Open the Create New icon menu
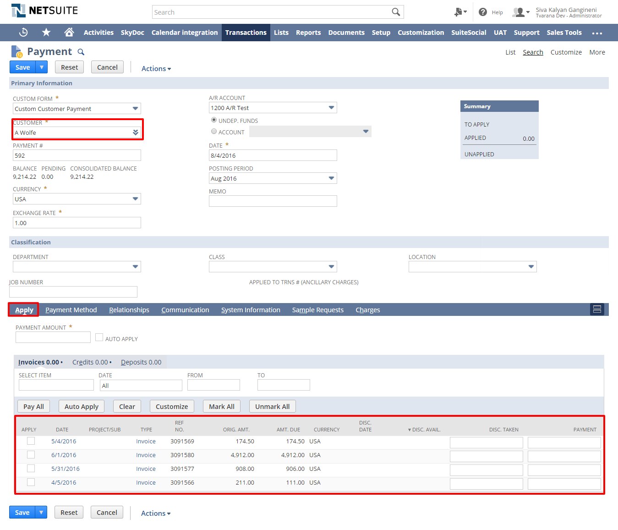 (459, 12)
